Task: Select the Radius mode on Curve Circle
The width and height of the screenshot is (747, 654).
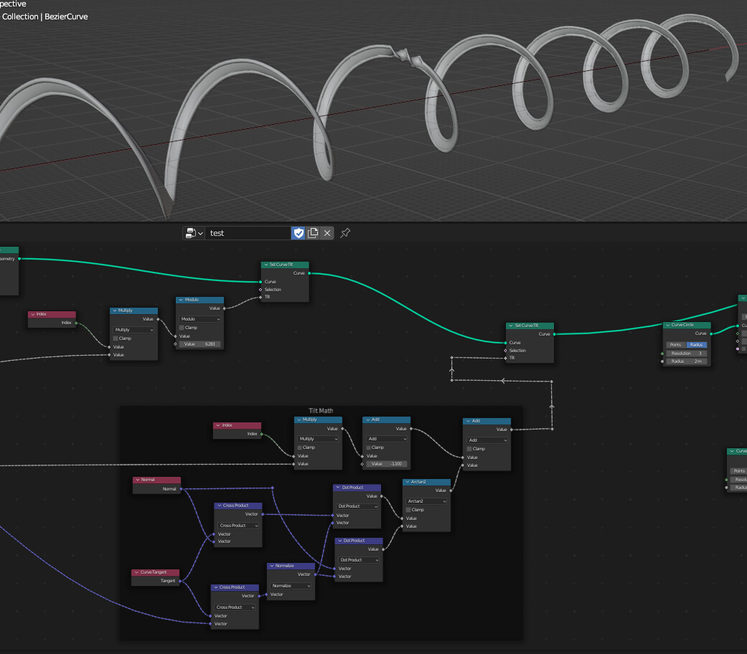Action: [697, 345]
